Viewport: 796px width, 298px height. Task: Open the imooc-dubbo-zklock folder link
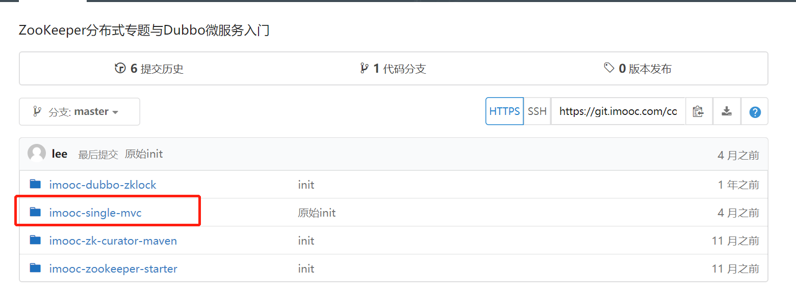click(103, 185)
